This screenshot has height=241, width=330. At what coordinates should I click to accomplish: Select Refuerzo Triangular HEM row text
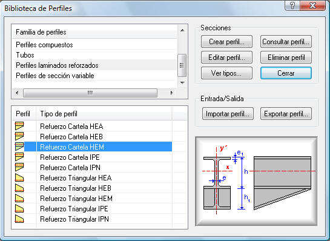click(76, 199)
